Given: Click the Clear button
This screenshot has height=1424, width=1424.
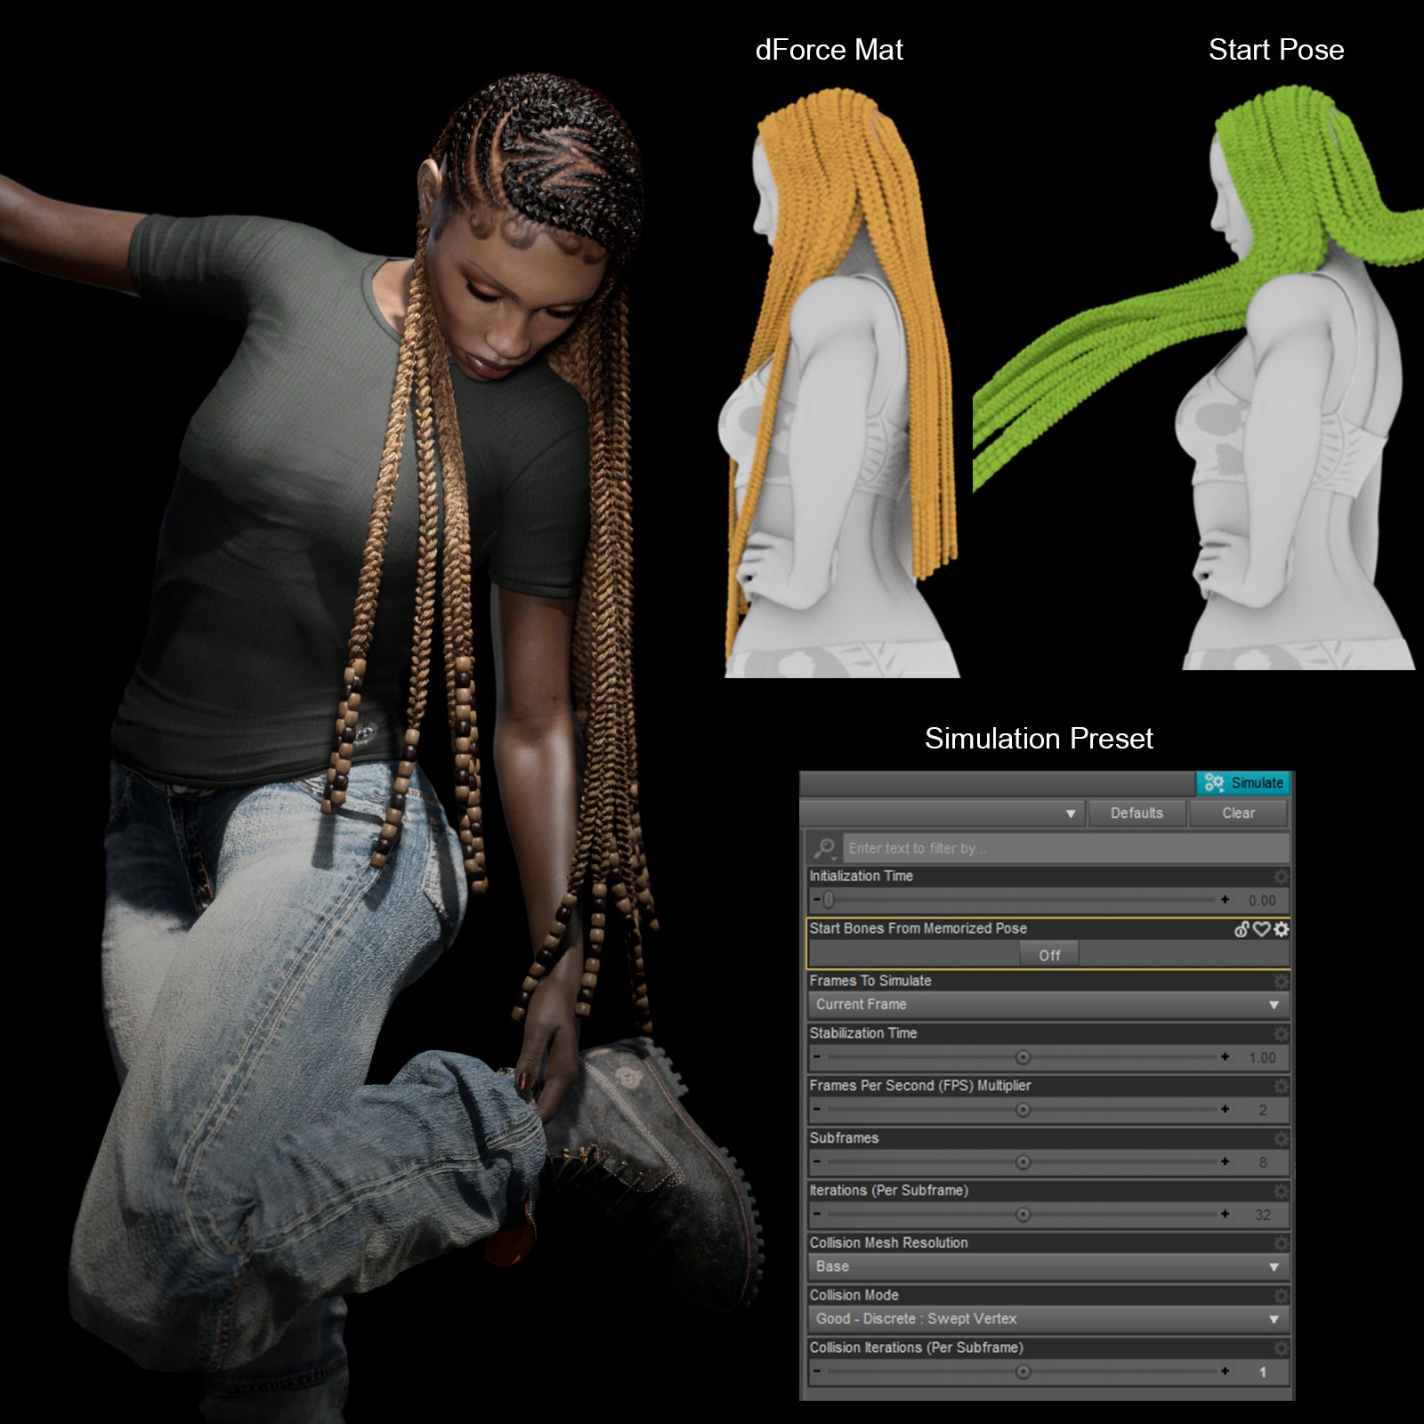Looking at the screenshot, I should [x=1238, y=813].
